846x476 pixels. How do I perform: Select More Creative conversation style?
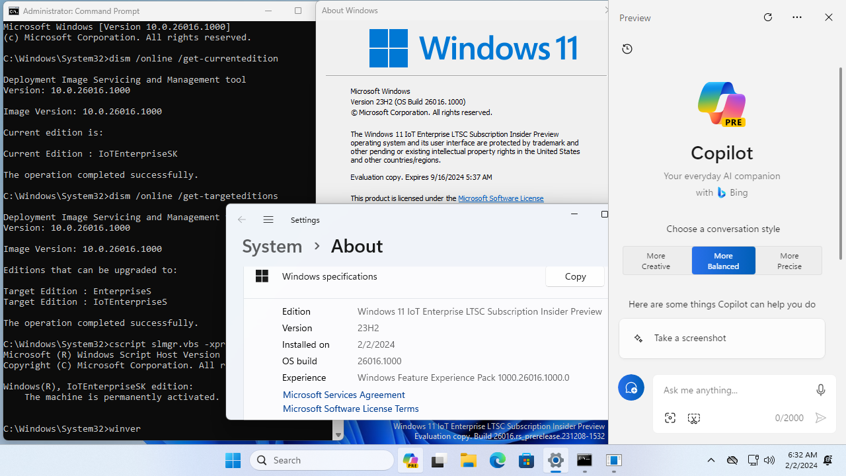[x=656, y=260]
